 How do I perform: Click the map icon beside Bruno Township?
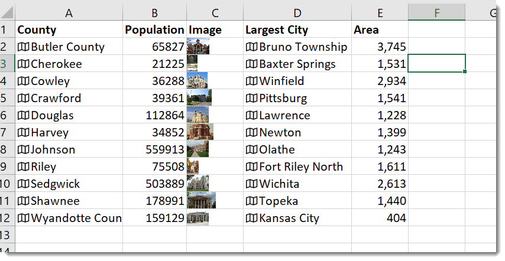(251, 47)
